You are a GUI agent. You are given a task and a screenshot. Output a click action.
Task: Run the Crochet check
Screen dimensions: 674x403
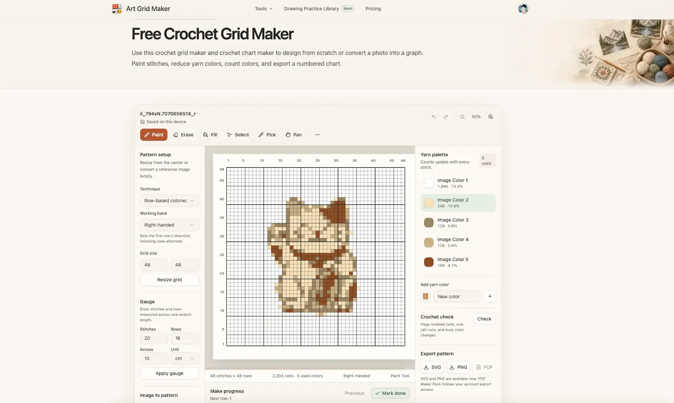[x=484, y=319]
